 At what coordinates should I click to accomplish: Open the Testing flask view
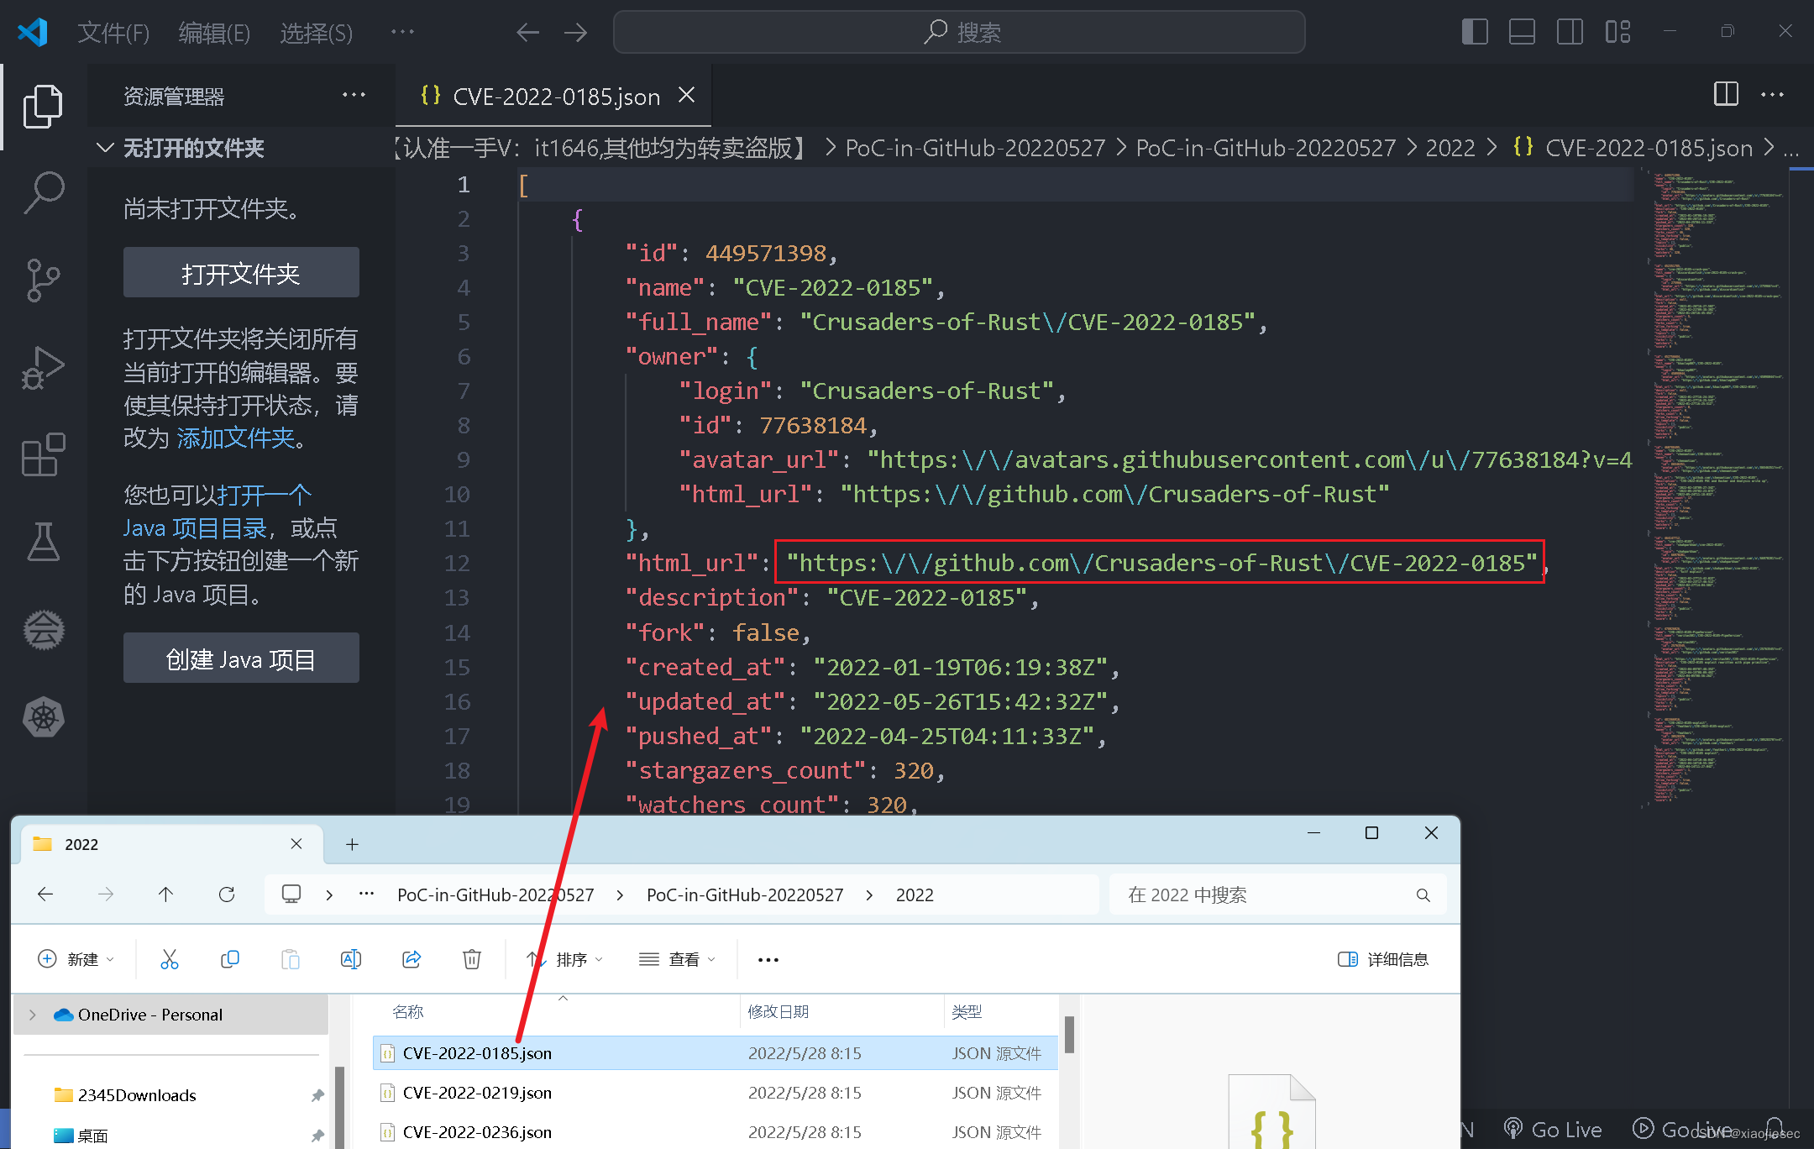[44, 542]
